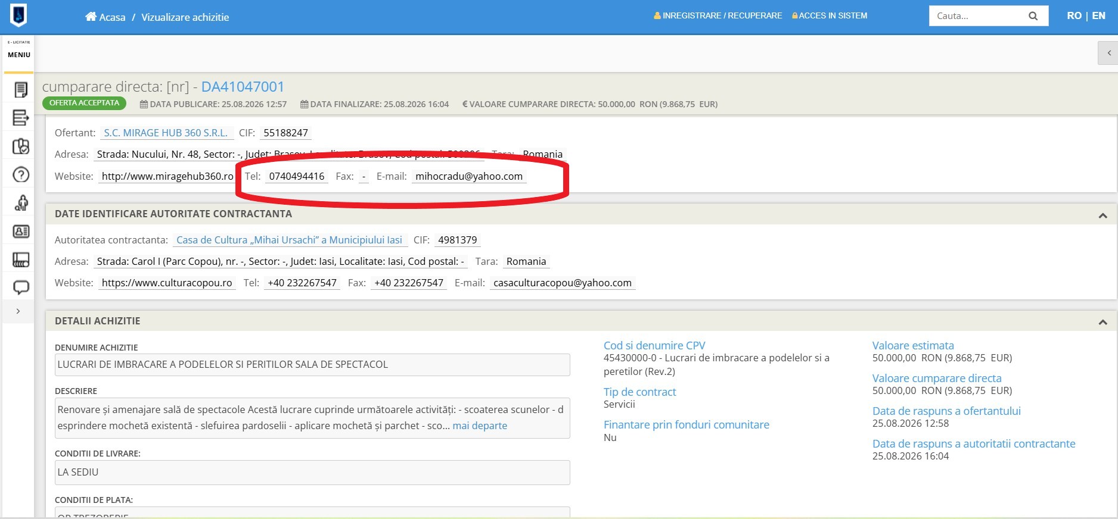Viewport: 1118px width, 519px height.
Task: Select the date 25.08.2026 16:04 under autoritatii
Action: tap(911, 456)
